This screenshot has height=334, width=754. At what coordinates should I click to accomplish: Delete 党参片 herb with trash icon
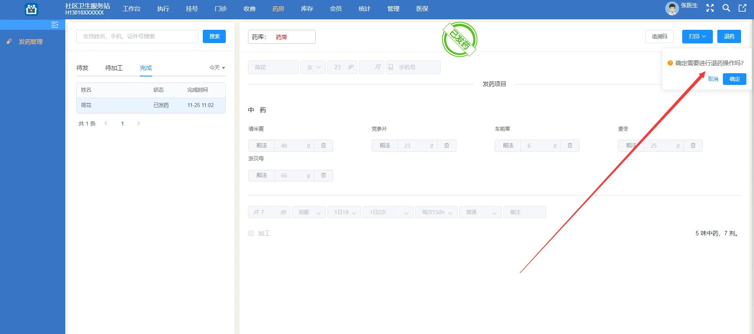(447, 146)
